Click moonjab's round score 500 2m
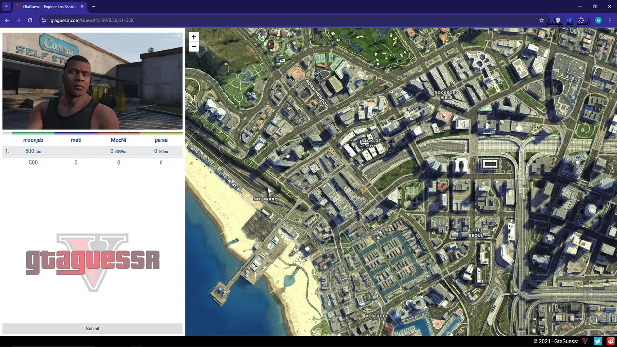 (x=33, y=151)
